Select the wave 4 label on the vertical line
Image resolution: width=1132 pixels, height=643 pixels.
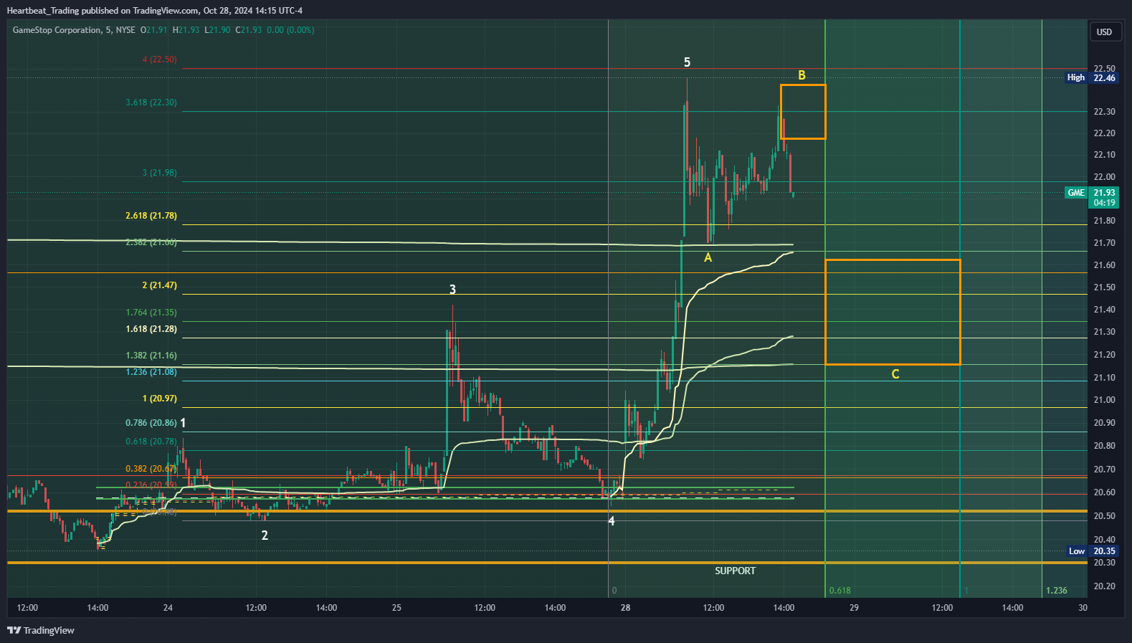[x=612, y=521]
